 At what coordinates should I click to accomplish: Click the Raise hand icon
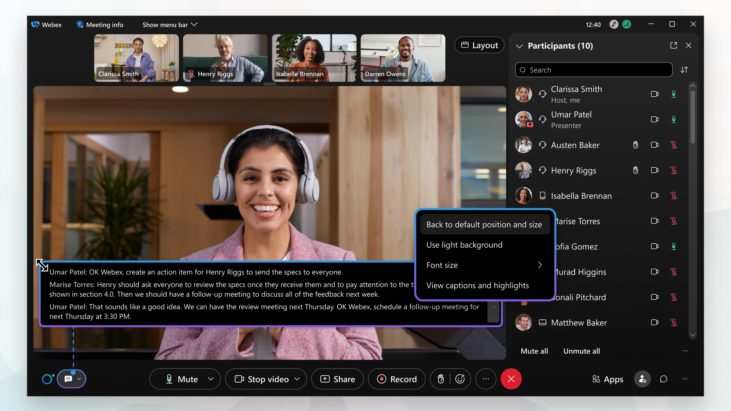click(x=440, y=379)
